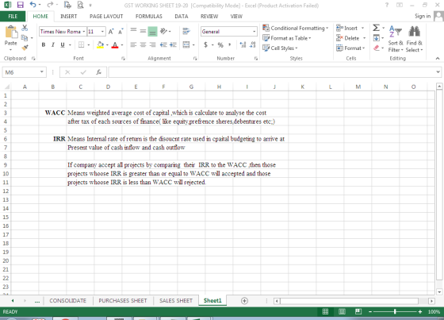Click the Increase Decimal icon
Image resolution: width=444 pixels, height=320 pixels.
tap(243, 44)
